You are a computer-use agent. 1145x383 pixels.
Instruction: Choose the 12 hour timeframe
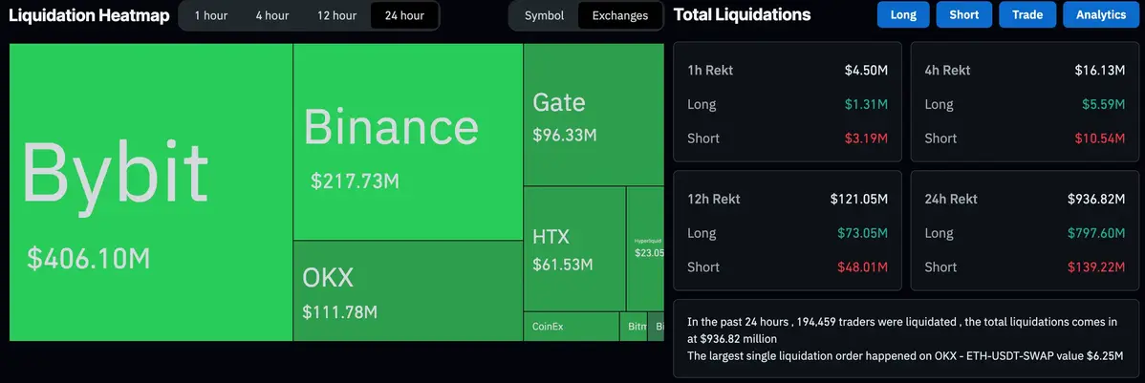tap(337, 15)
